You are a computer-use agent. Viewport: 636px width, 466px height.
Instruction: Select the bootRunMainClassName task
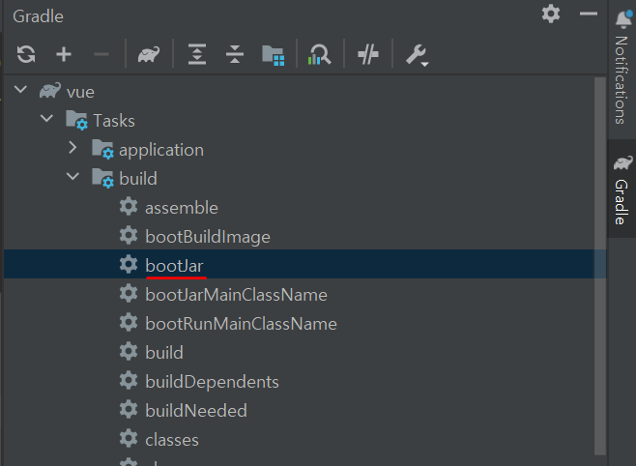299,324
